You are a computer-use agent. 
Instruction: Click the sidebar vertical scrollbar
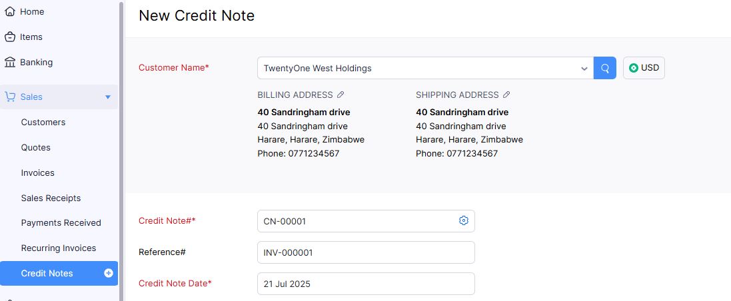(x=122, y=150)
